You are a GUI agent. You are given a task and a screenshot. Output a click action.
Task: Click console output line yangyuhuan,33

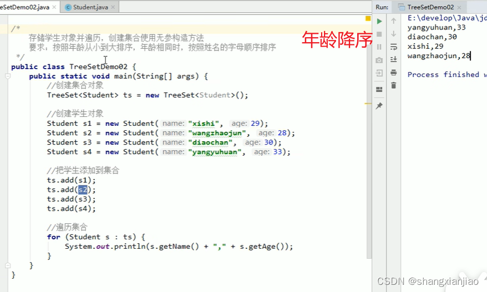(437, 28)
